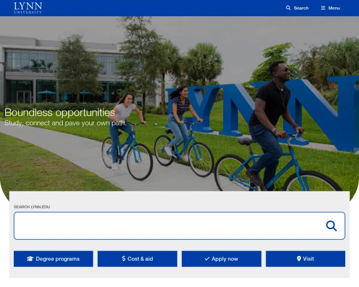Image resolution: width=359 pixels, height=287 pixels.
Task: Click the blue LYNN letters sculpture in photo
Action: [x=263, y=112]
